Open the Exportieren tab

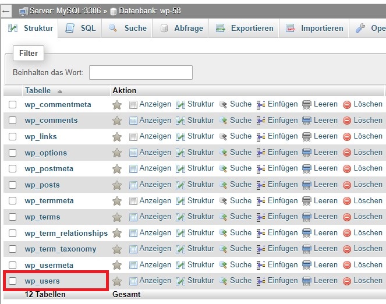coord(244,29)
